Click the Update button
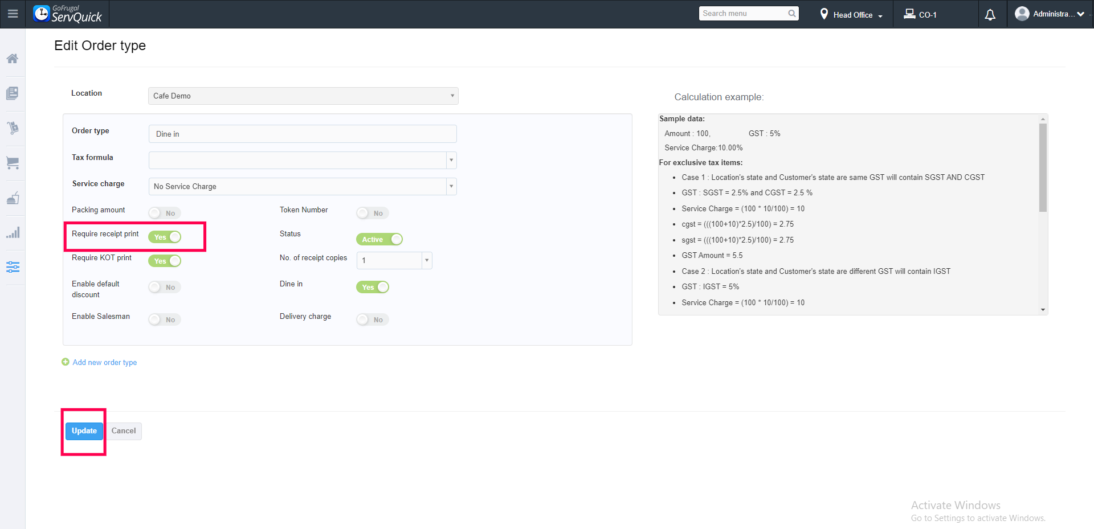The width and height of the screenshot is (1094, 529). tap(84, 431)
